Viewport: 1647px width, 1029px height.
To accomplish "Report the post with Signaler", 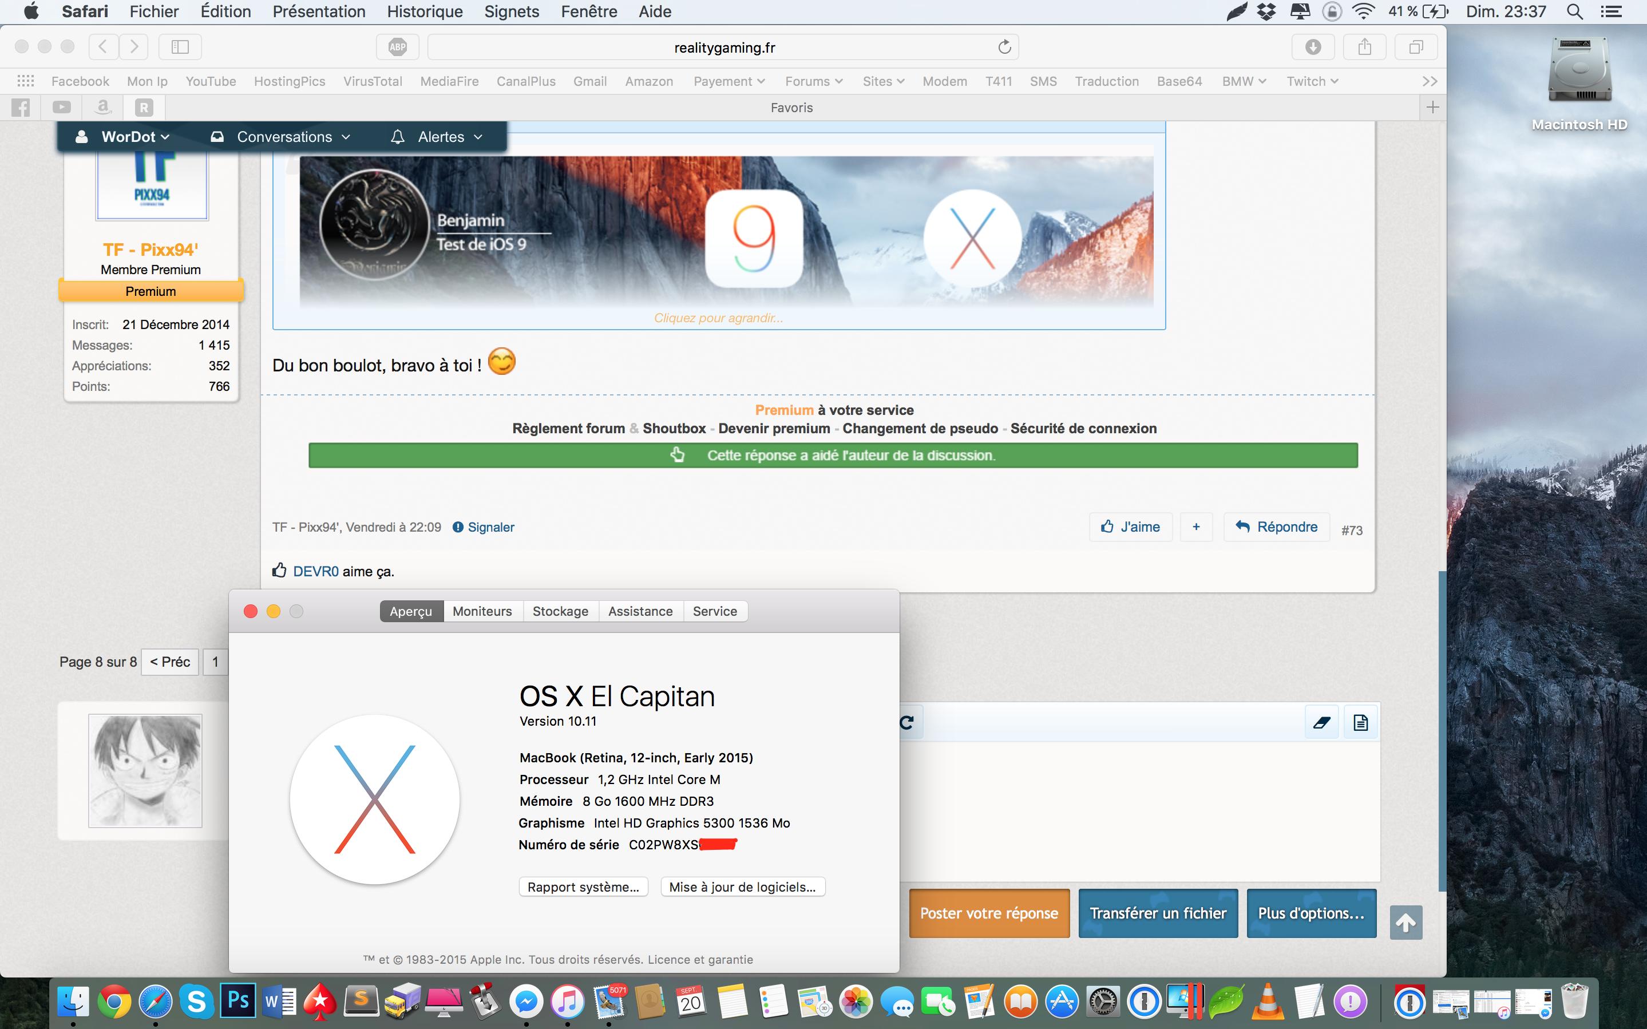I will tap(484, 528).
